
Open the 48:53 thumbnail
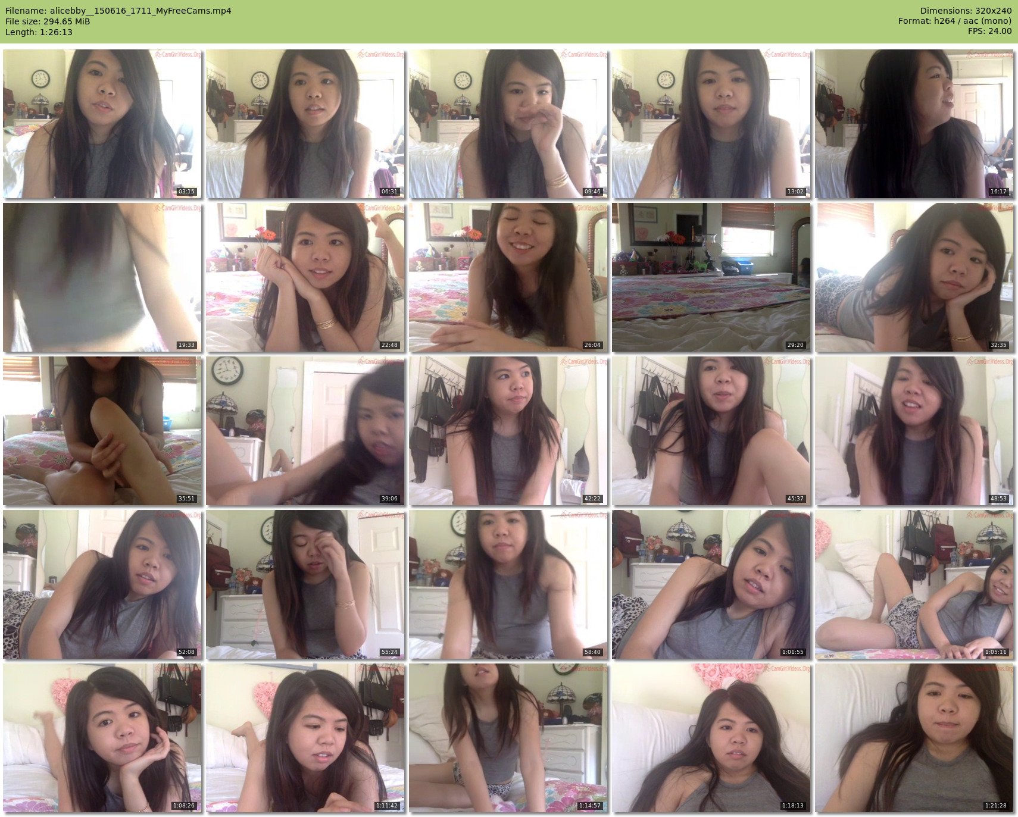pyautogui.click(x=914, y=431)
